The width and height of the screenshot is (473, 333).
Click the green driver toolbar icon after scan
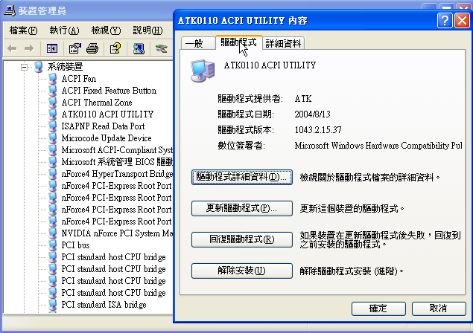162,48
